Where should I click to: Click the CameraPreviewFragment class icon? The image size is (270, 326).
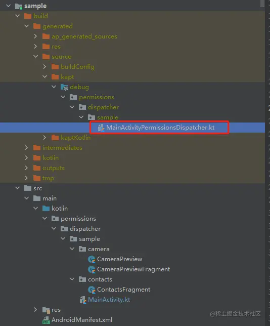[92, 269]
